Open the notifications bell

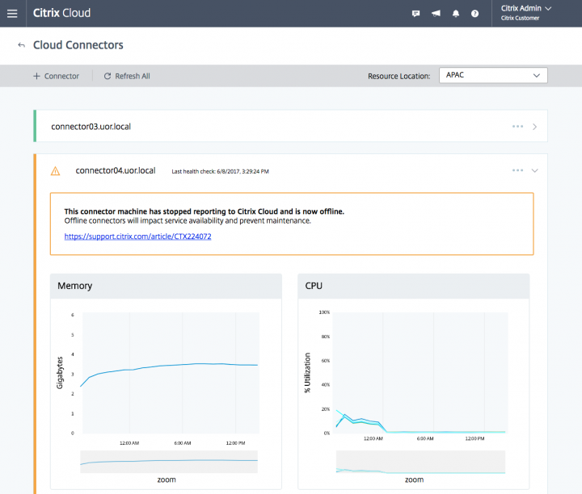[456, 14]
